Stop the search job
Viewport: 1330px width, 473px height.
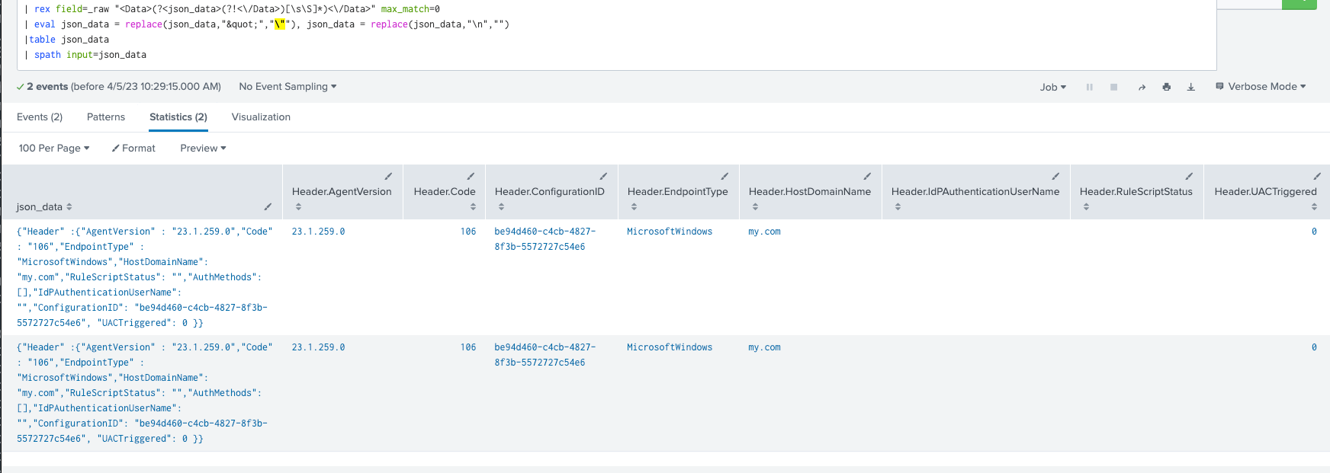pyautogui.click(x=1113, y=87)
